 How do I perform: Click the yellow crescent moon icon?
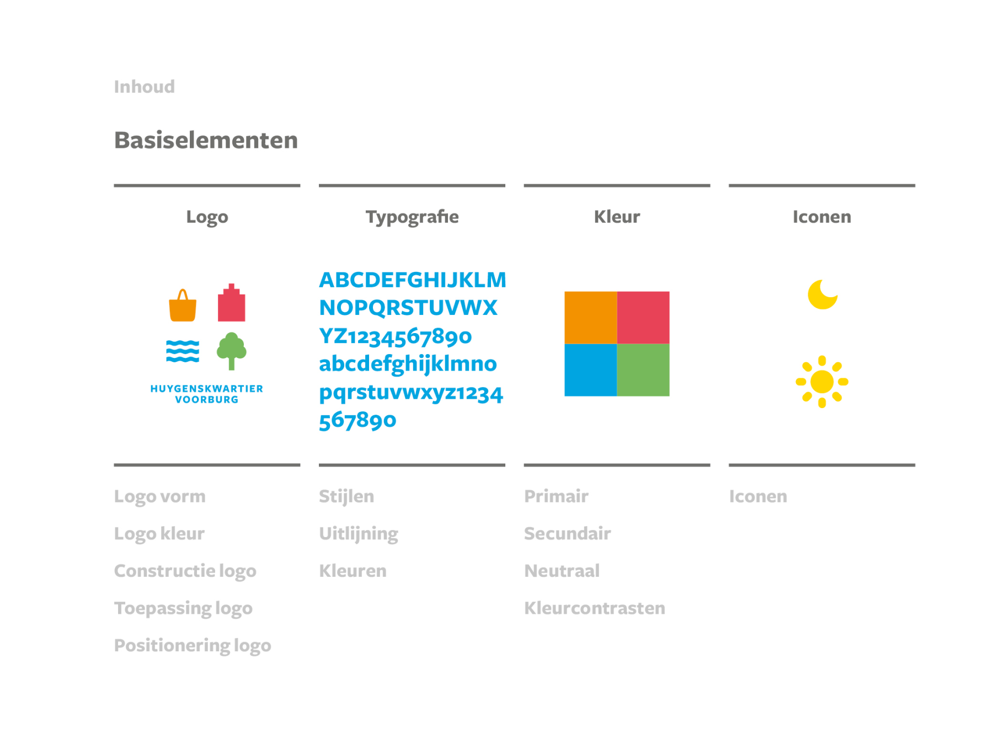(821, 295)
